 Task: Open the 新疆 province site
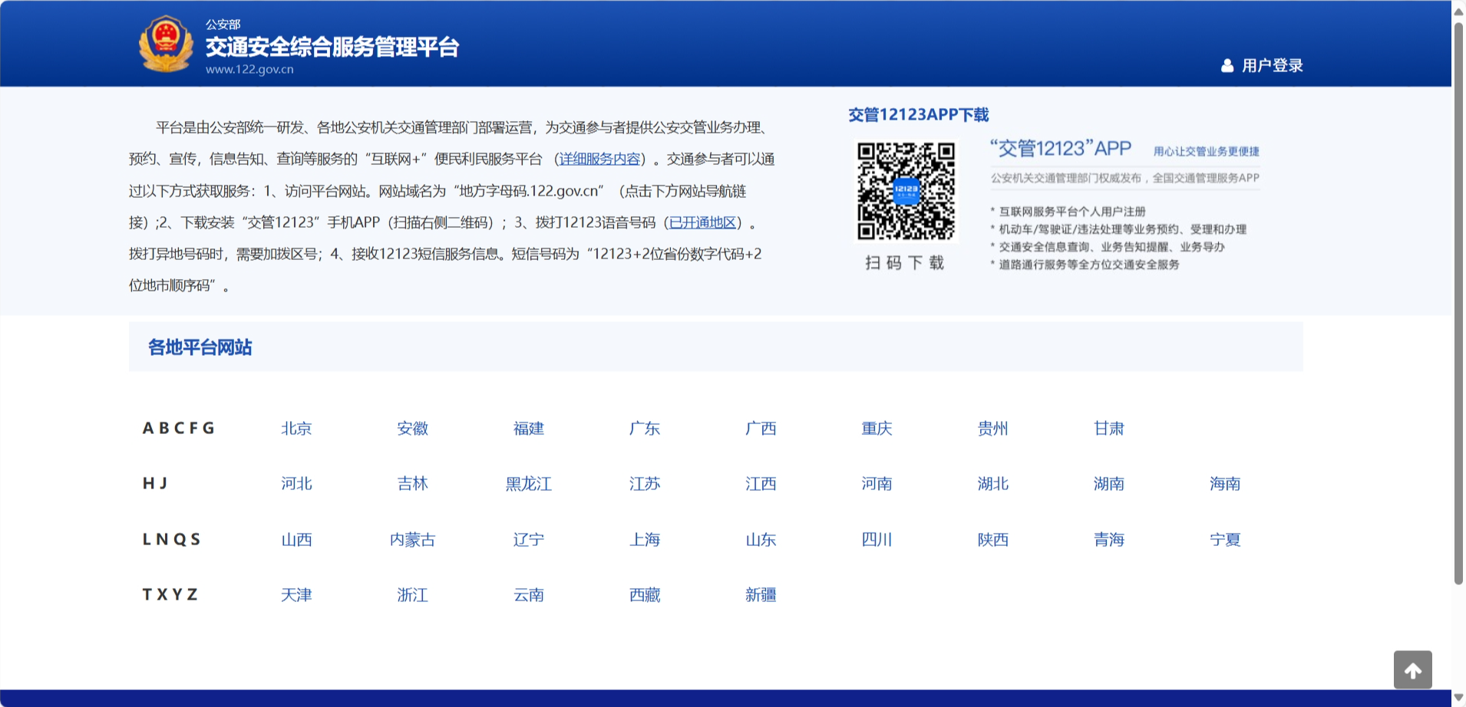click(x=761, y=594)
